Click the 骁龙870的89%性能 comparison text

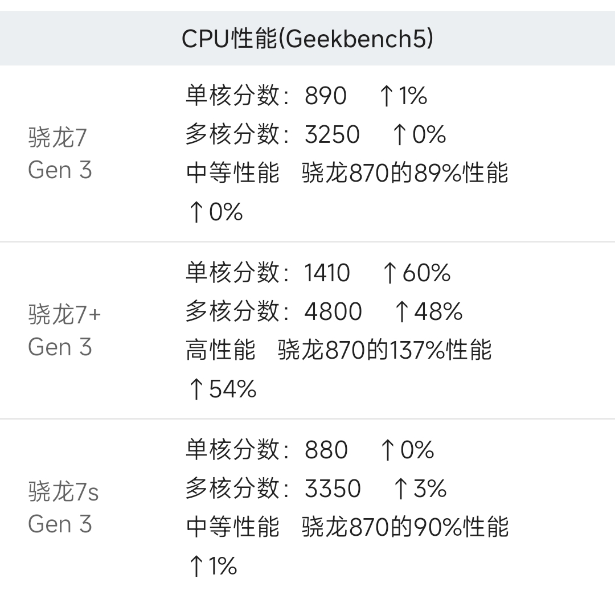click(x=404, y=173)
